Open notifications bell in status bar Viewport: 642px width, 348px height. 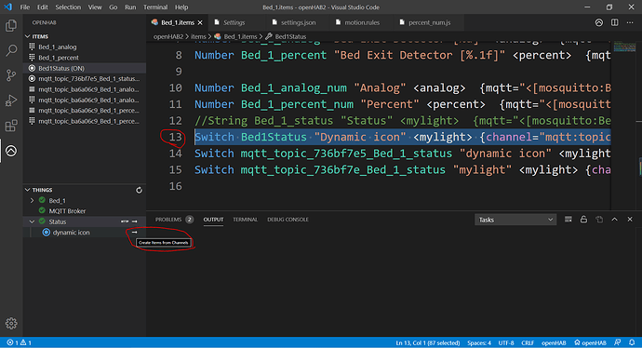632,342
